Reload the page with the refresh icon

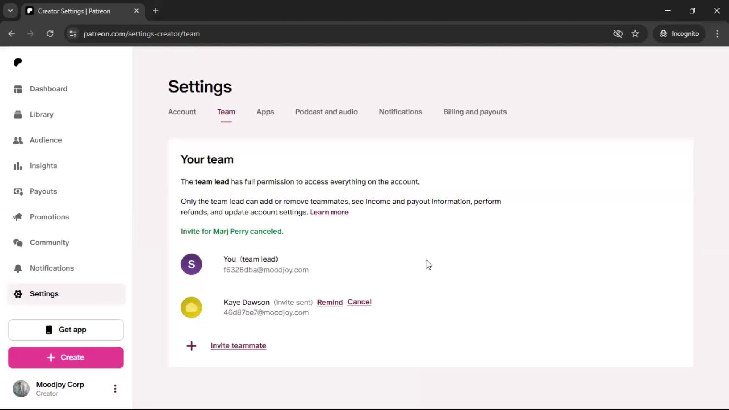(x=50, y=34)
